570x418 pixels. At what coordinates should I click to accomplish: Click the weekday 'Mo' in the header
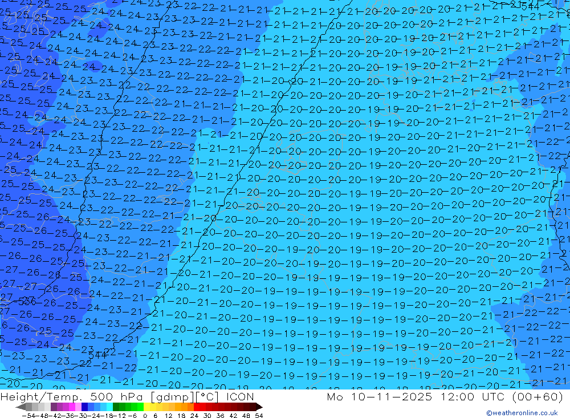click(335, 396)
